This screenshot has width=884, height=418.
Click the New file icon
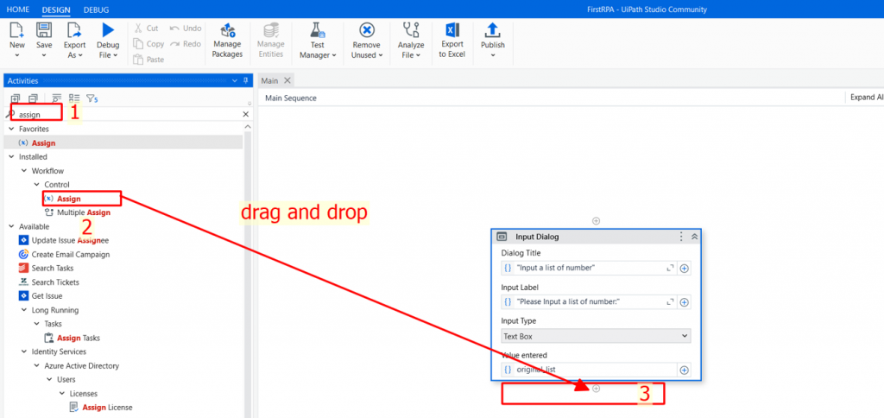point(17,30)
